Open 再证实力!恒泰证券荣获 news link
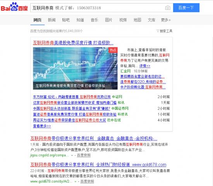The height and width of the screenshot is (186, 213). [69, 120]
